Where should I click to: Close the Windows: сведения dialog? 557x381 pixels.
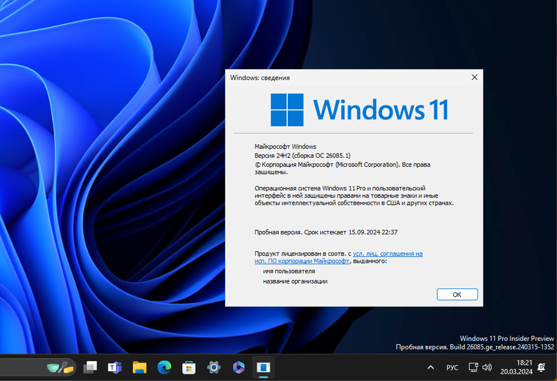coord(474,77)
